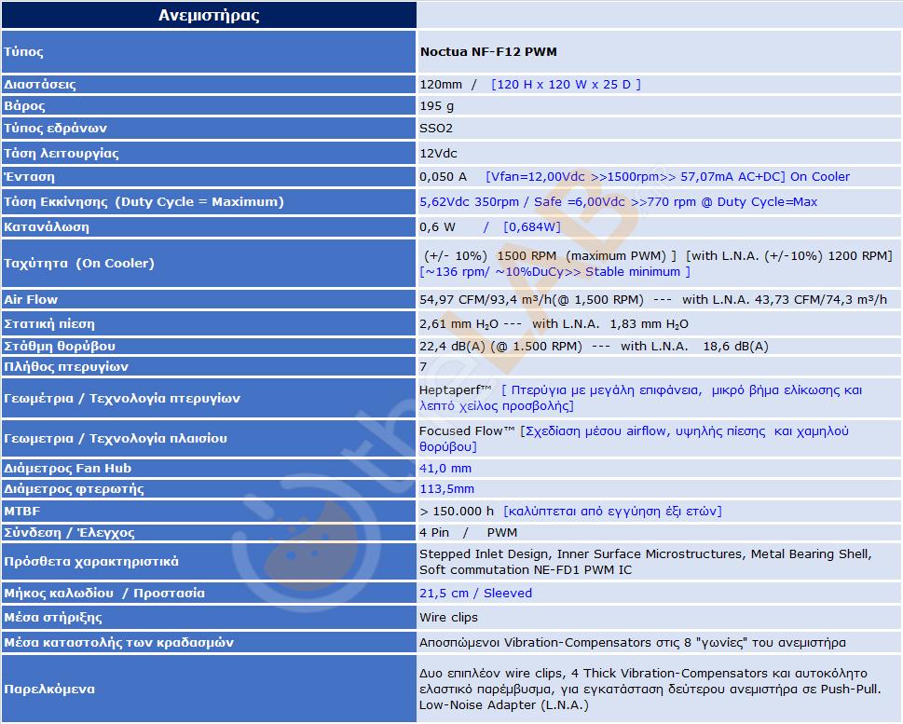Click the 'Πλήθος πτερυγίων' row label
The height and width of the screenshot is (724, 903).
click(65, 367)
